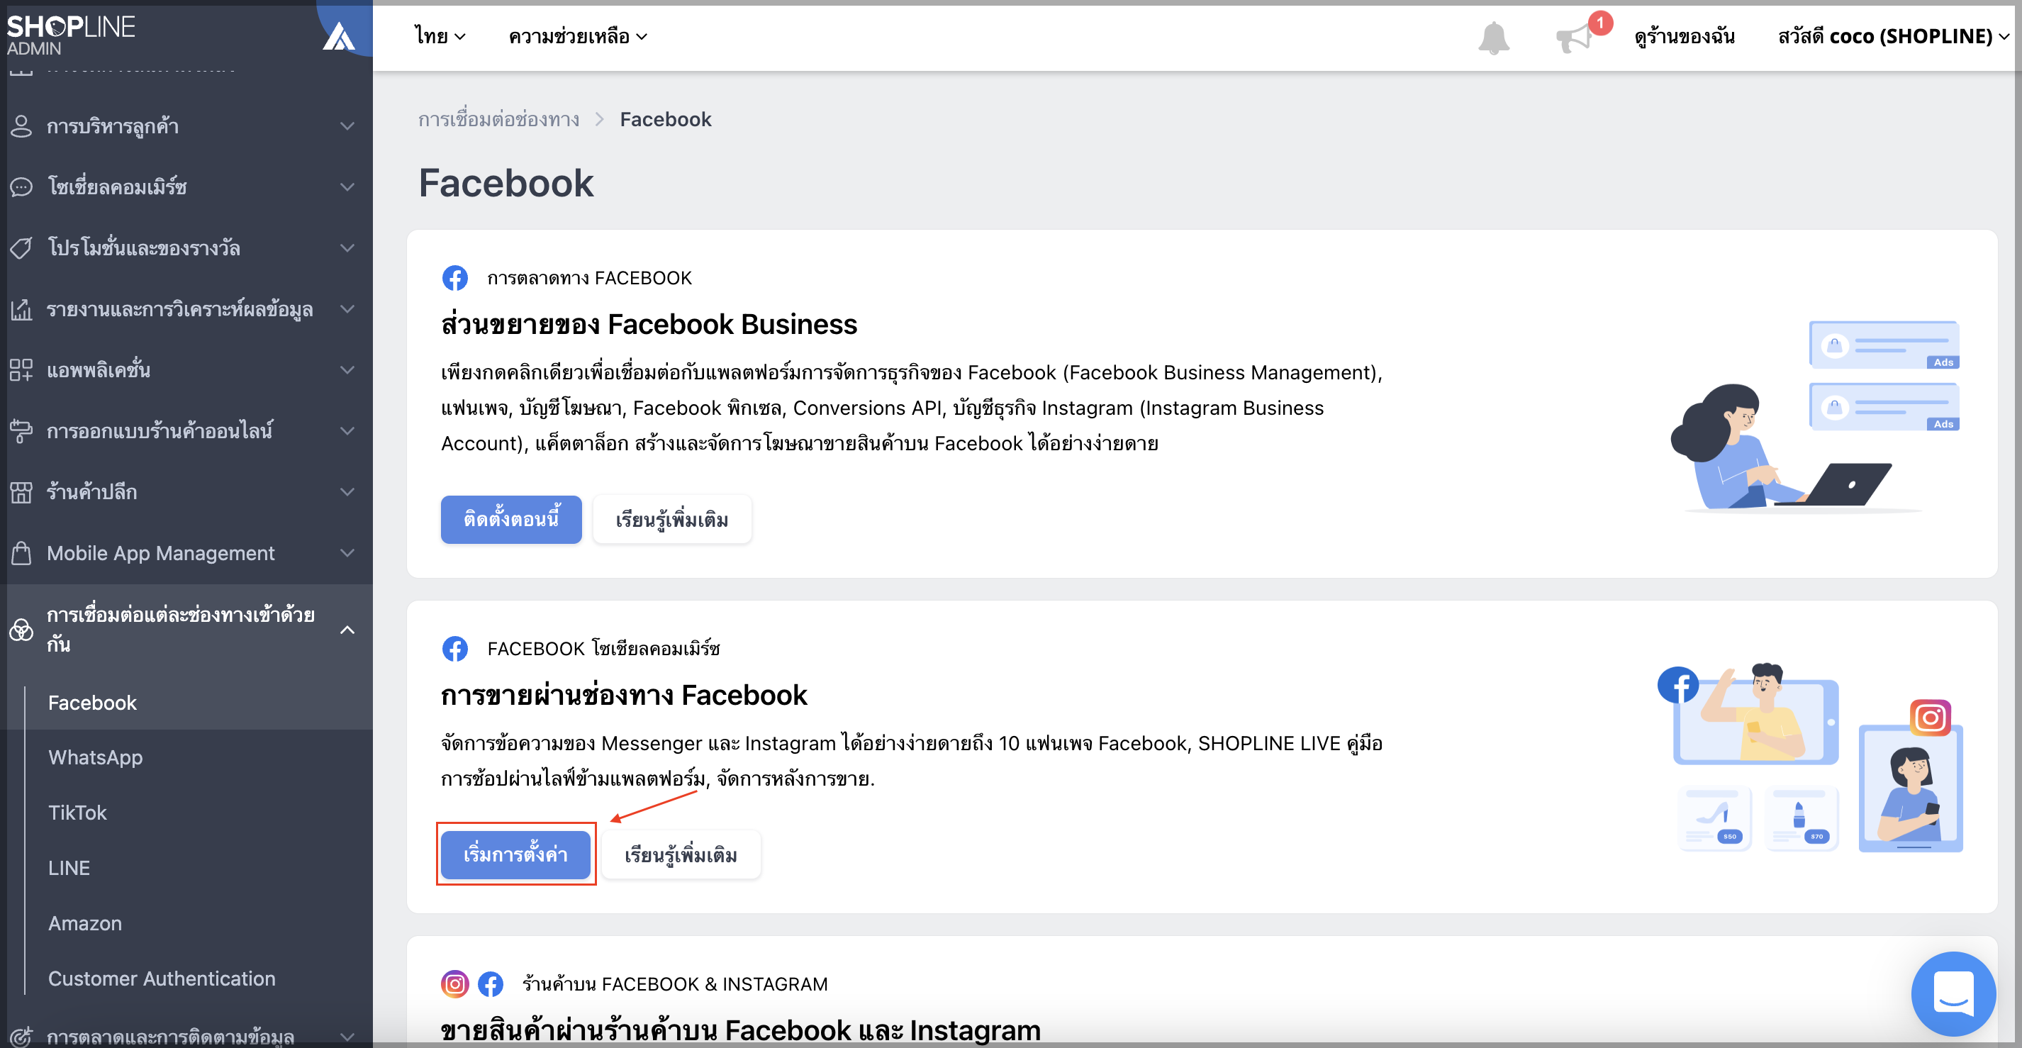Click the customer management person icon
The width and height of the screenshot is (2022, 1048).
pyautogui.click(x=21, y=126)
